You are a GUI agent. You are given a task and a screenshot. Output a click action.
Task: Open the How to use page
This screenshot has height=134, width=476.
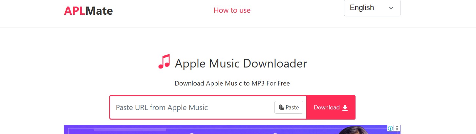(x=232, y=10)
